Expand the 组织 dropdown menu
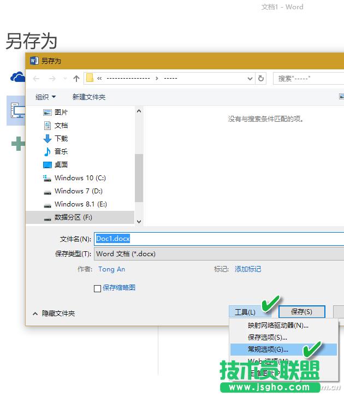344x396 pixels. pos(46,97)
